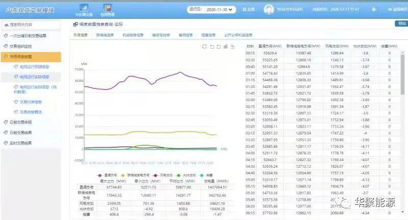The height and width of the screenshot is (220, 408).
Task: Open 电网运行预测信息 in sidebar
Action: coord(35,67)
